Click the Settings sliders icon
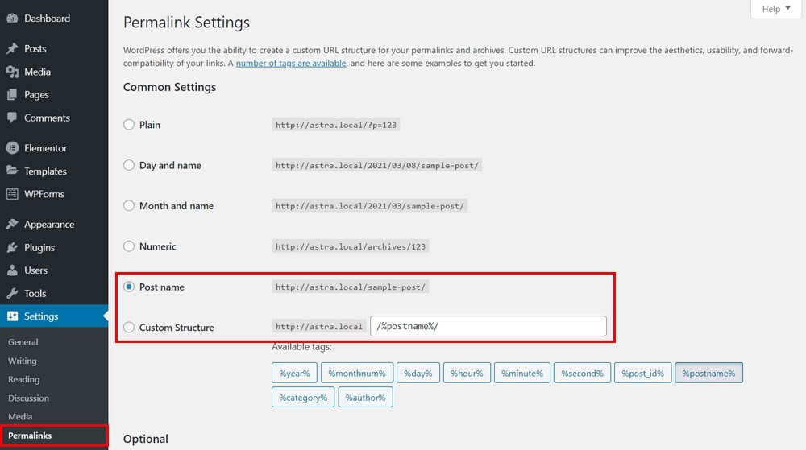The height and width of the screenshot is (450, 806). pyautogui.click(x=12, y=316)
